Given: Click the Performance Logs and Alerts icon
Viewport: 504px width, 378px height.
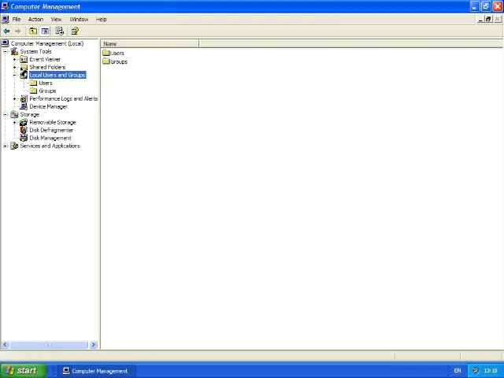Looking at the screenshot, I should pyautogui.click(x=24, y=98).
